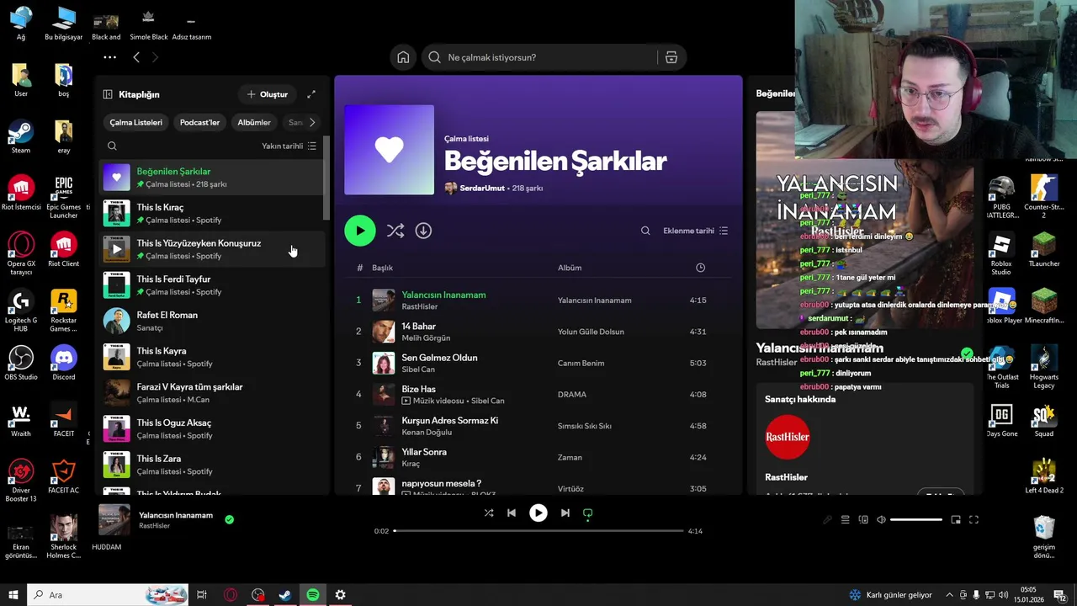Open This Is Ferdi Tayfur playlist
The width and height of the screenshot is (1077, 606).
click(212, 285)
